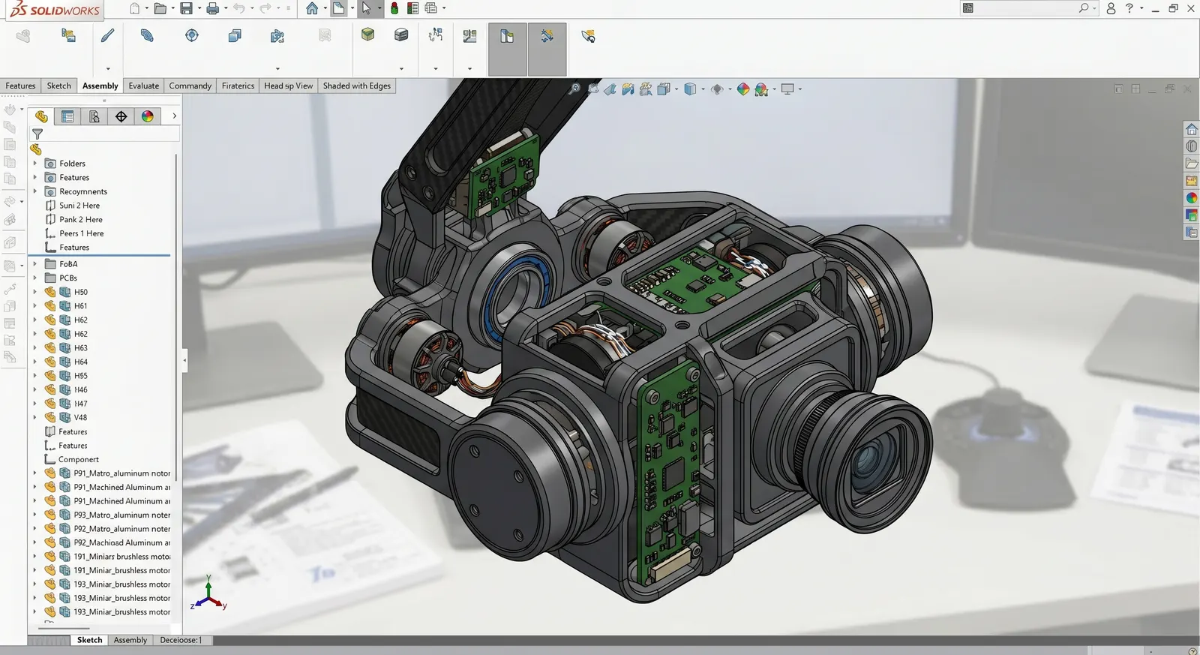The image size is (1200, 655).
Task: Click the View Settings monitor icon
Action: coord(787,89)
